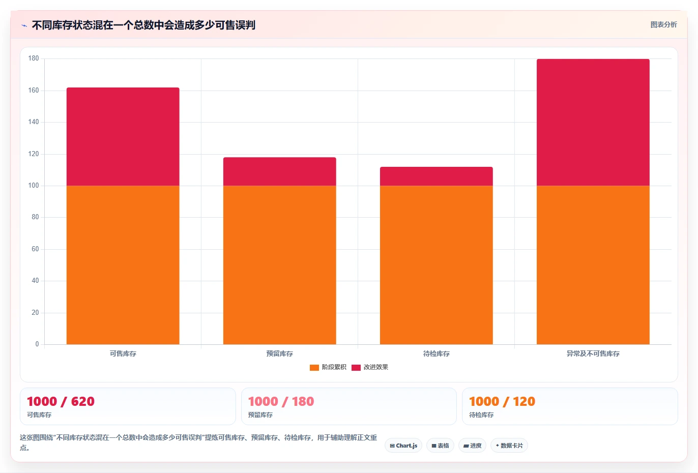Click the lightning icon beside the chart title
698x473 pixels.
point(24,25)
